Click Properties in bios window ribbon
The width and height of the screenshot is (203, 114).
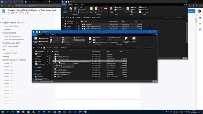(x=128, y=9)
